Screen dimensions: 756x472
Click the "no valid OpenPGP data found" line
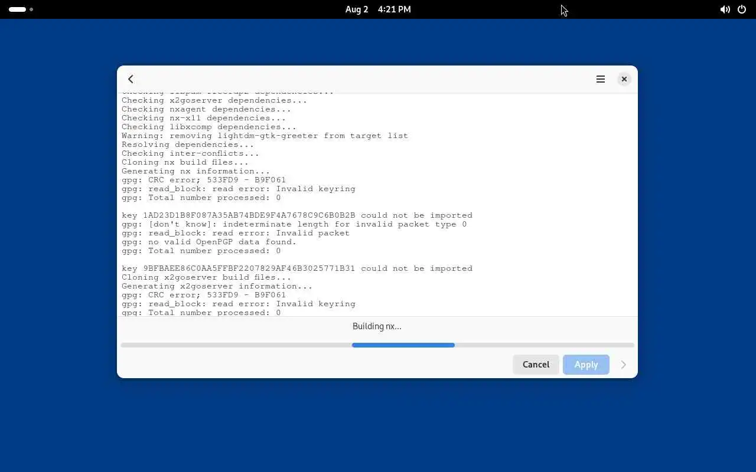tap(209, 242)
